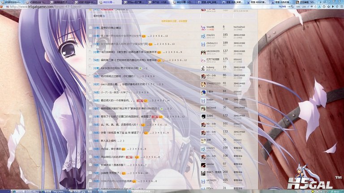Open id623094355's avatar thumbnail

click(203, 52)
